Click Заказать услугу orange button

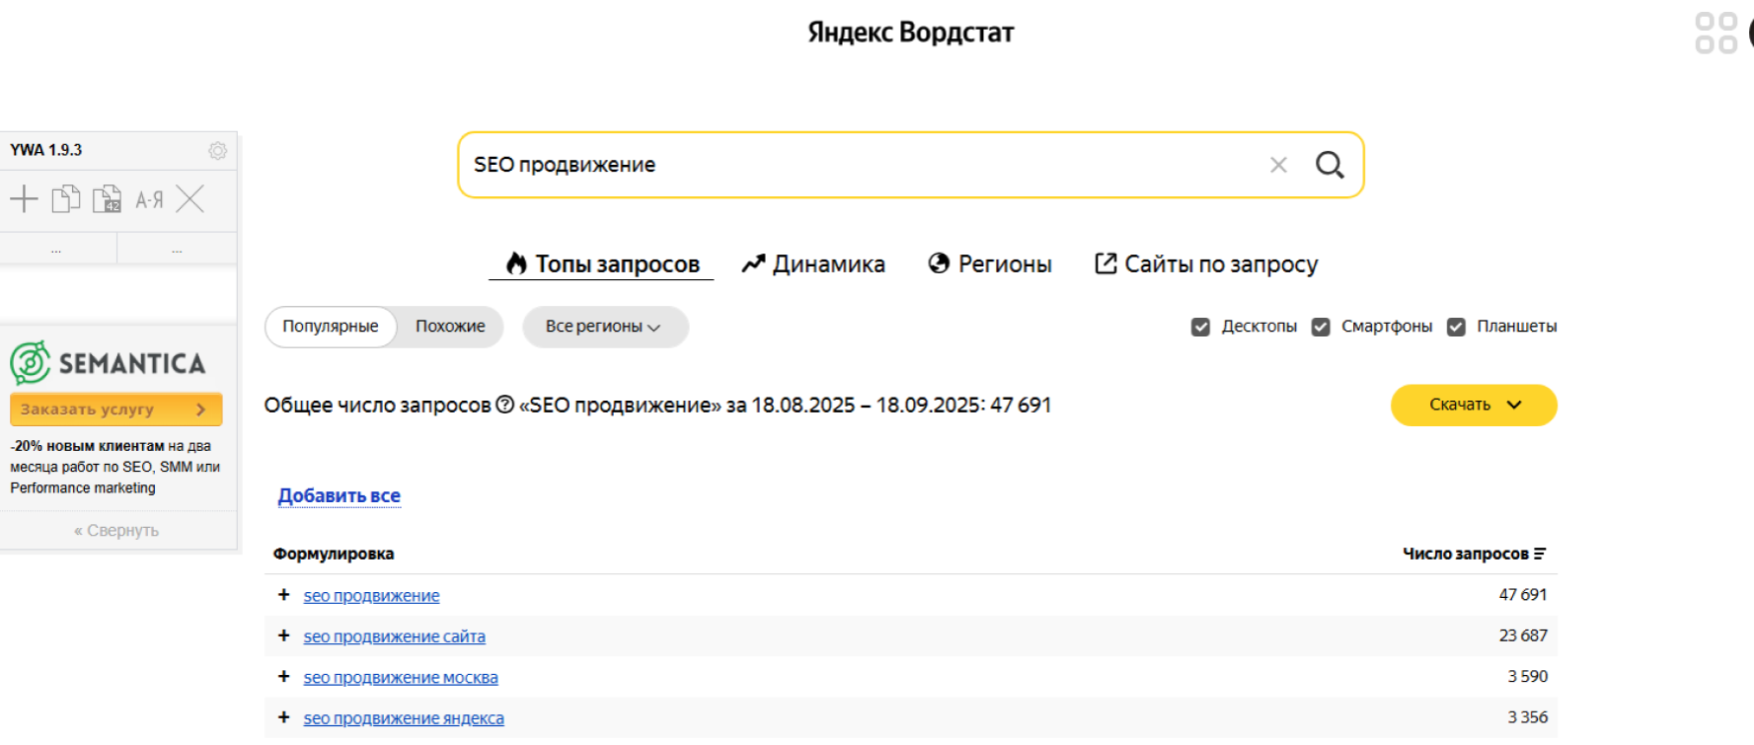[115, 409]
